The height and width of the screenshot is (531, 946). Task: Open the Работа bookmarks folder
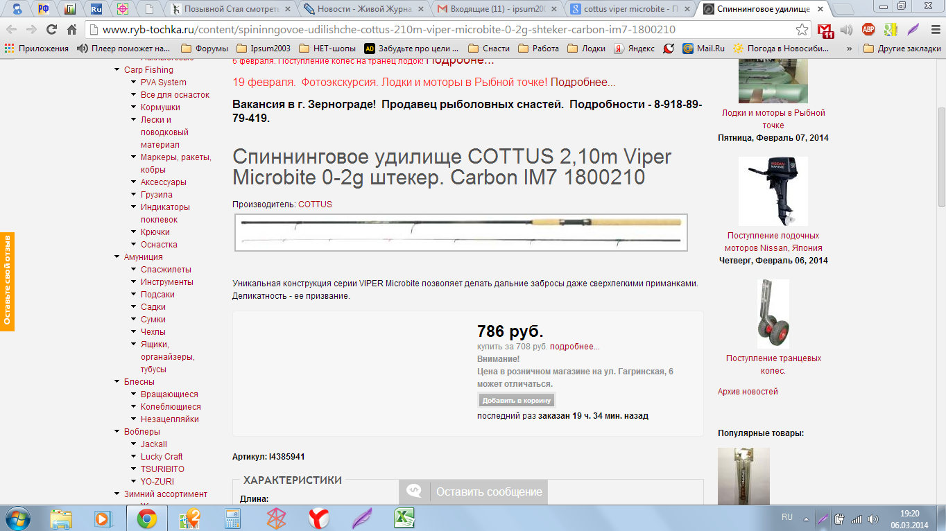coord(539,49)
